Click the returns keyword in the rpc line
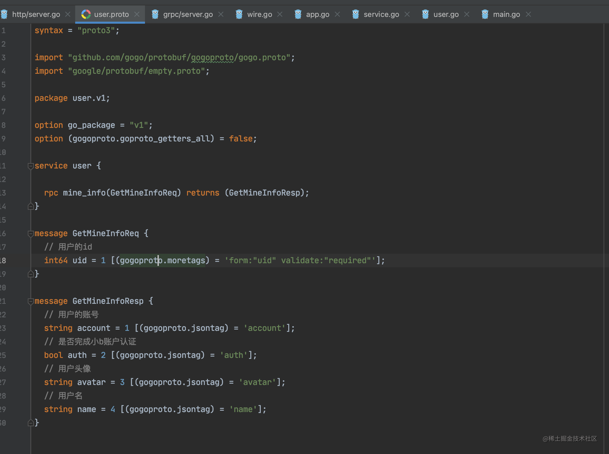Image resolution: width=609 pixels, height=454 pixels. (203, 193)
